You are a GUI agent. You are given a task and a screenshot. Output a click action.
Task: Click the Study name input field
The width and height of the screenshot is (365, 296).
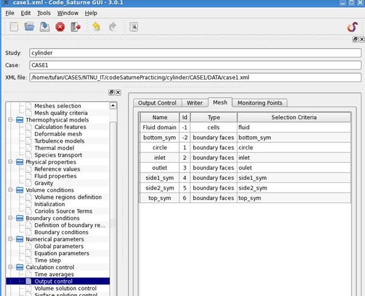coord(196,53)
